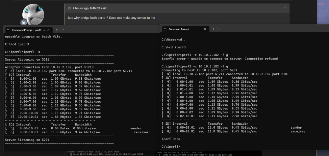Image resolution: width=329 pixels, height=156 pixels.
Task: Open the tab dropdown in the right Command Prompt window
Action: (x=219, y=29)
